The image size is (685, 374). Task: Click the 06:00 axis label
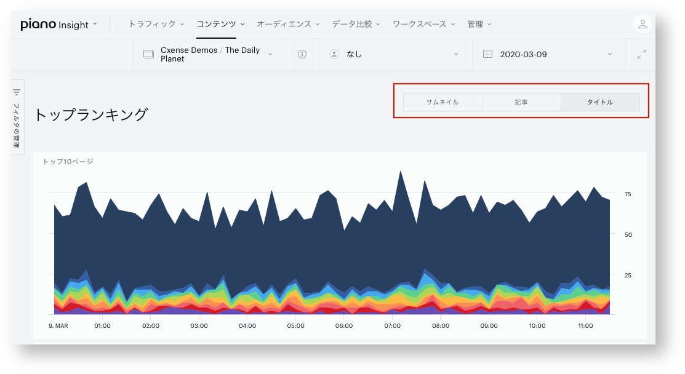344,325
